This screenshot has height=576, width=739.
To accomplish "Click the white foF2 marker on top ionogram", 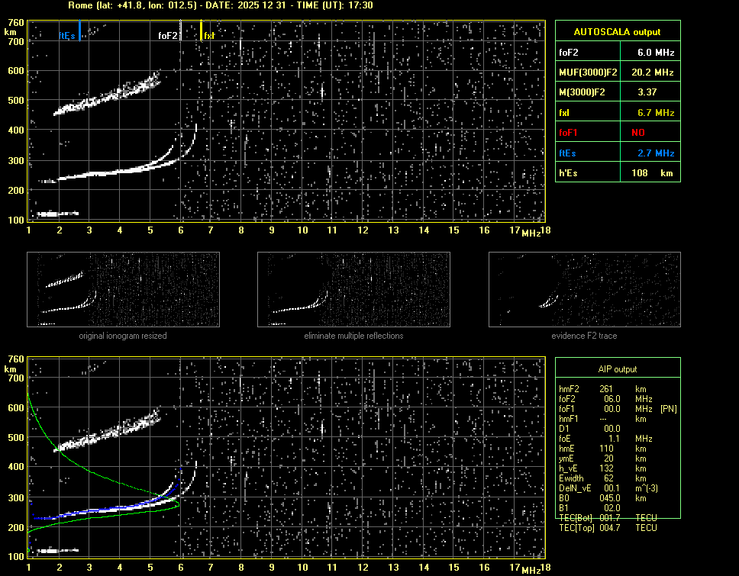I will point(180,32).
